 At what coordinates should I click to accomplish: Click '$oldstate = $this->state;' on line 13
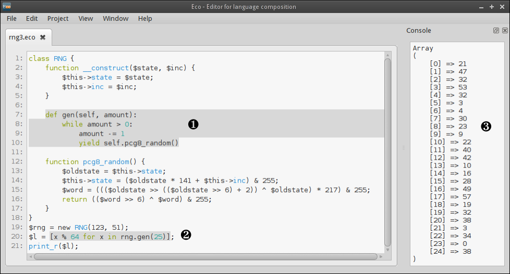pos(114,171)
